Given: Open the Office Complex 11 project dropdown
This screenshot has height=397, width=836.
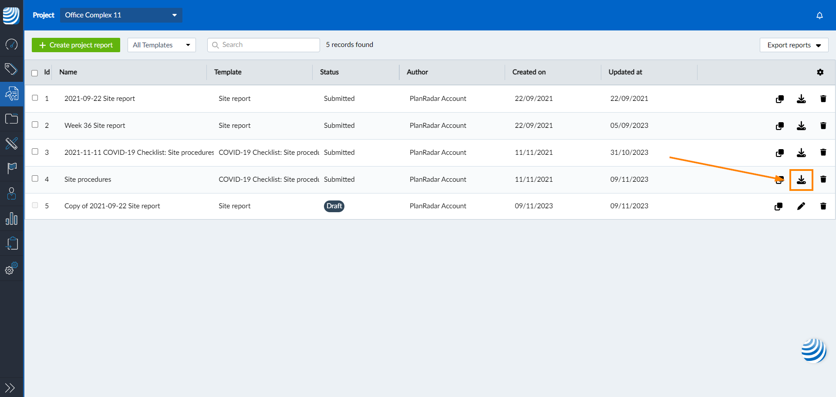Looking at the screenshot, I should (121, 15).
